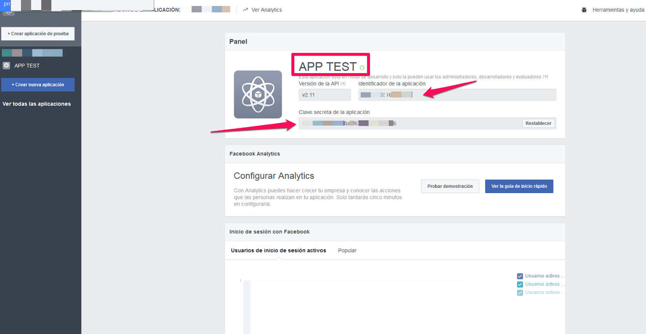Click Crear aplicación de prueba button
The height and width of the screenshot is (334, 646).
pos(38,34)
